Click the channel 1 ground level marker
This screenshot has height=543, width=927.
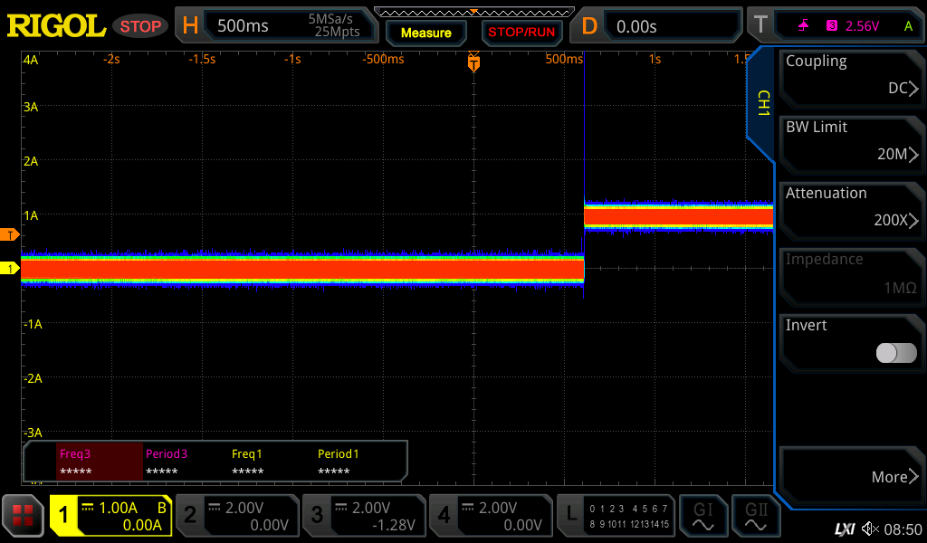(x=11, y=269)
